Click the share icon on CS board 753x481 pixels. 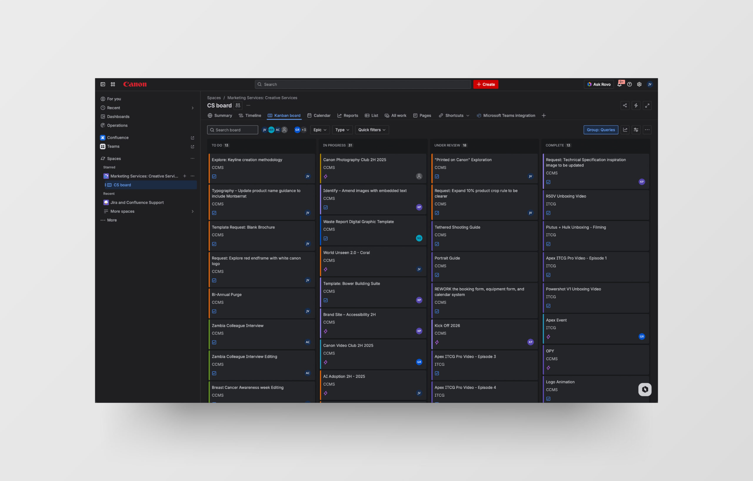coord(625,106)
